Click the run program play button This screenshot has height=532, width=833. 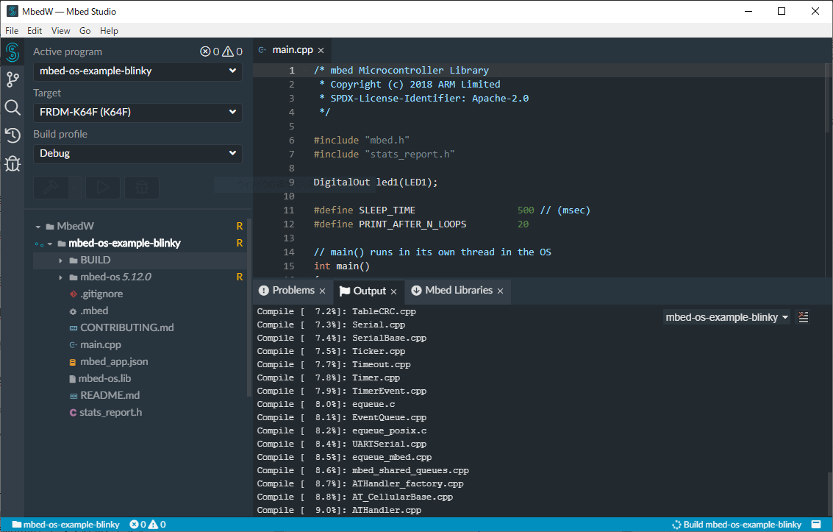point(102,188)
